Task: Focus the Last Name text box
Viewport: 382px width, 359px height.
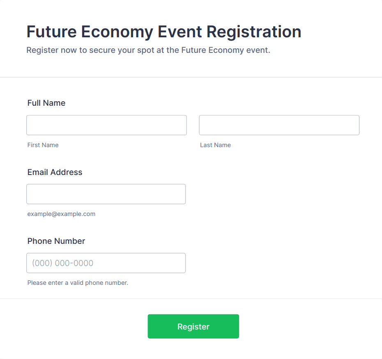Action: point(279,125)
